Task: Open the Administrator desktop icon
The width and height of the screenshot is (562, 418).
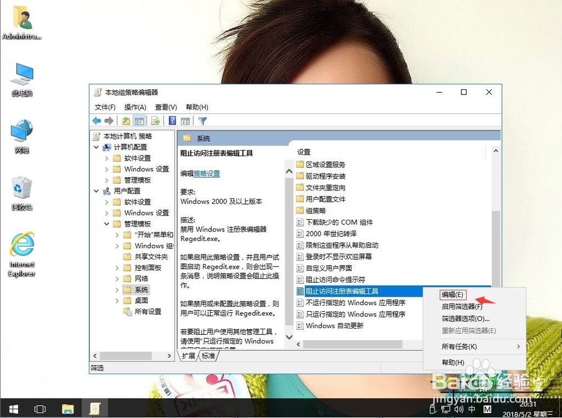Action: [x=22, y=22]
